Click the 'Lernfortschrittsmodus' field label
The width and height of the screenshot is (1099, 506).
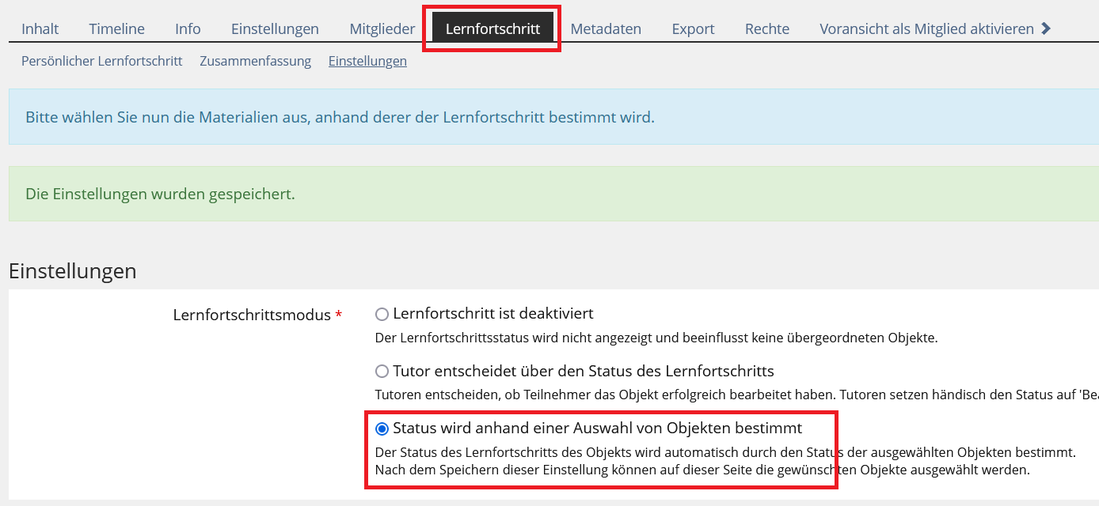coord(252,315)
